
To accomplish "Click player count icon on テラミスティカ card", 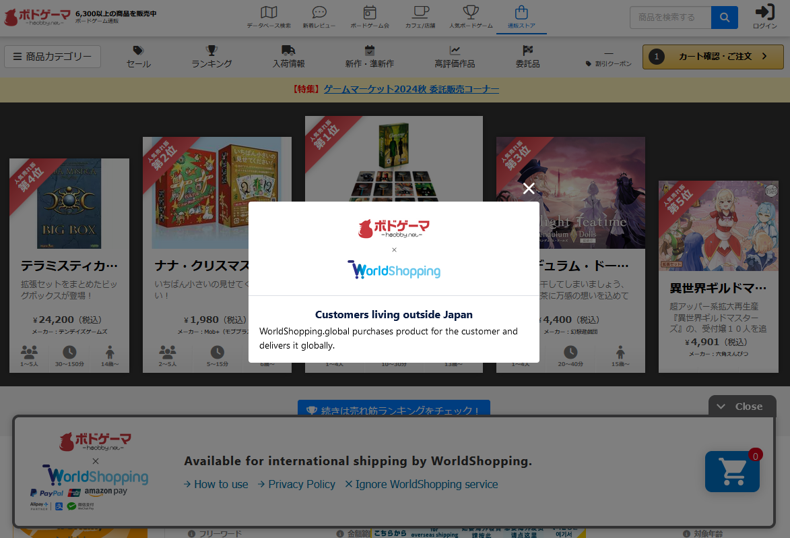I will pyautogui.click(x=29, y=351).
